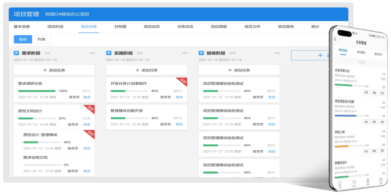Click 转派 on the 需求调研任务 card
This screenshot has height=195, width=391.
[x=87, y=97]
